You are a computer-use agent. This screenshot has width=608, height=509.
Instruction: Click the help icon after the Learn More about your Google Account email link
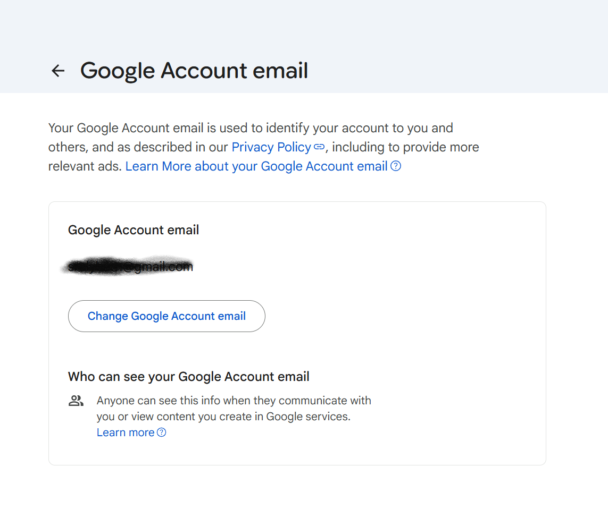(396, 166)
